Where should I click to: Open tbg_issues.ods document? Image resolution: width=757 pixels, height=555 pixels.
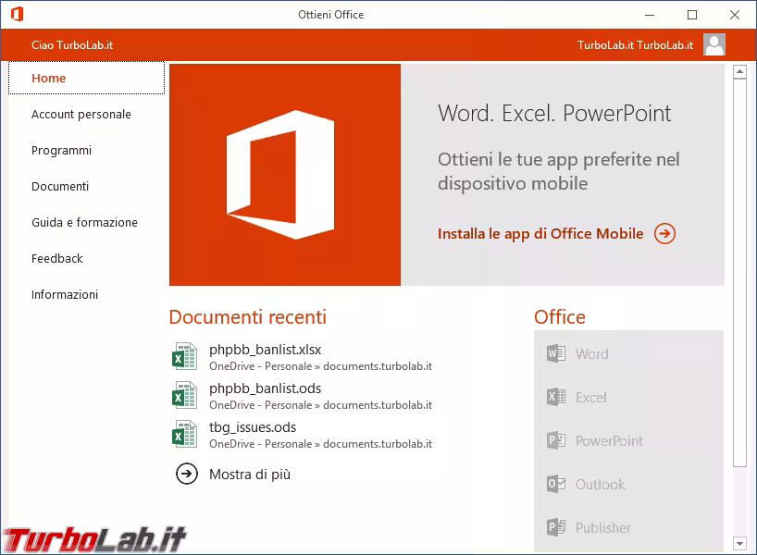pos(253,427)
